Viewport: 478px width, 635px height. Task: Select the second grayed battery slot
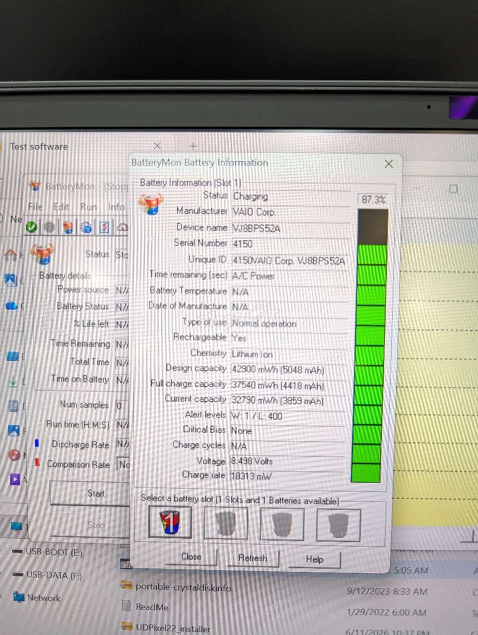[226, 523]
